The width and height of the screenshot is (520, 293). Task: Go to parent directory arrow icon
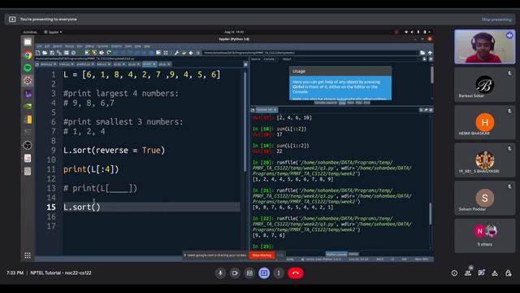tap(430, 53)
